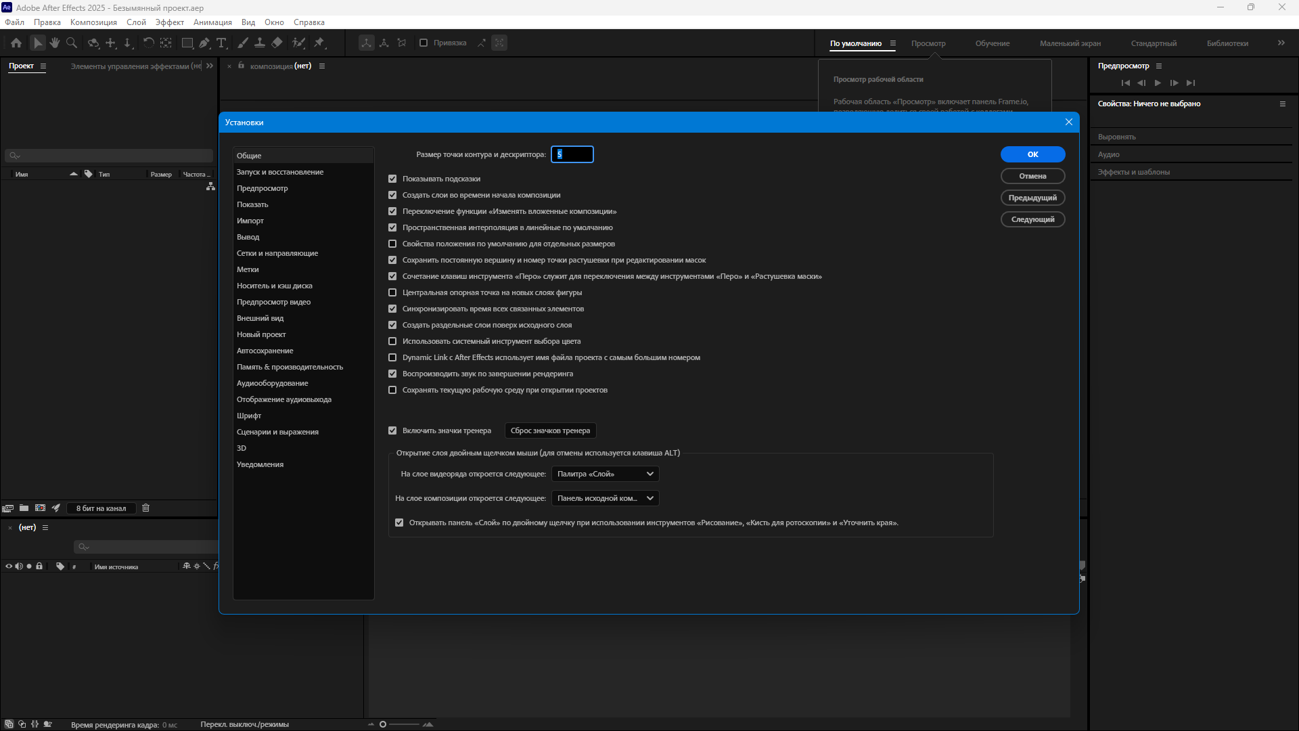Click the Home icon in the toolbar
This screenshot has width=1299, height=731.
pos(16,43)
